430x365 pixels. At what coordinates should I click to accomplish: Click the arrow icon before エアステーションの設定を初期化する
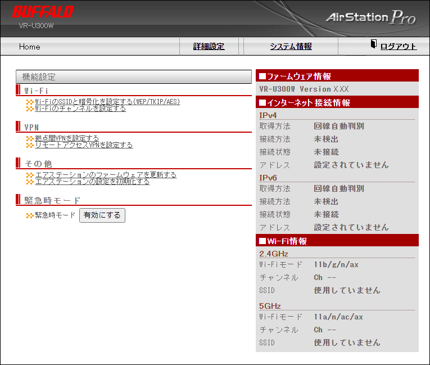(x=30, y=182)
